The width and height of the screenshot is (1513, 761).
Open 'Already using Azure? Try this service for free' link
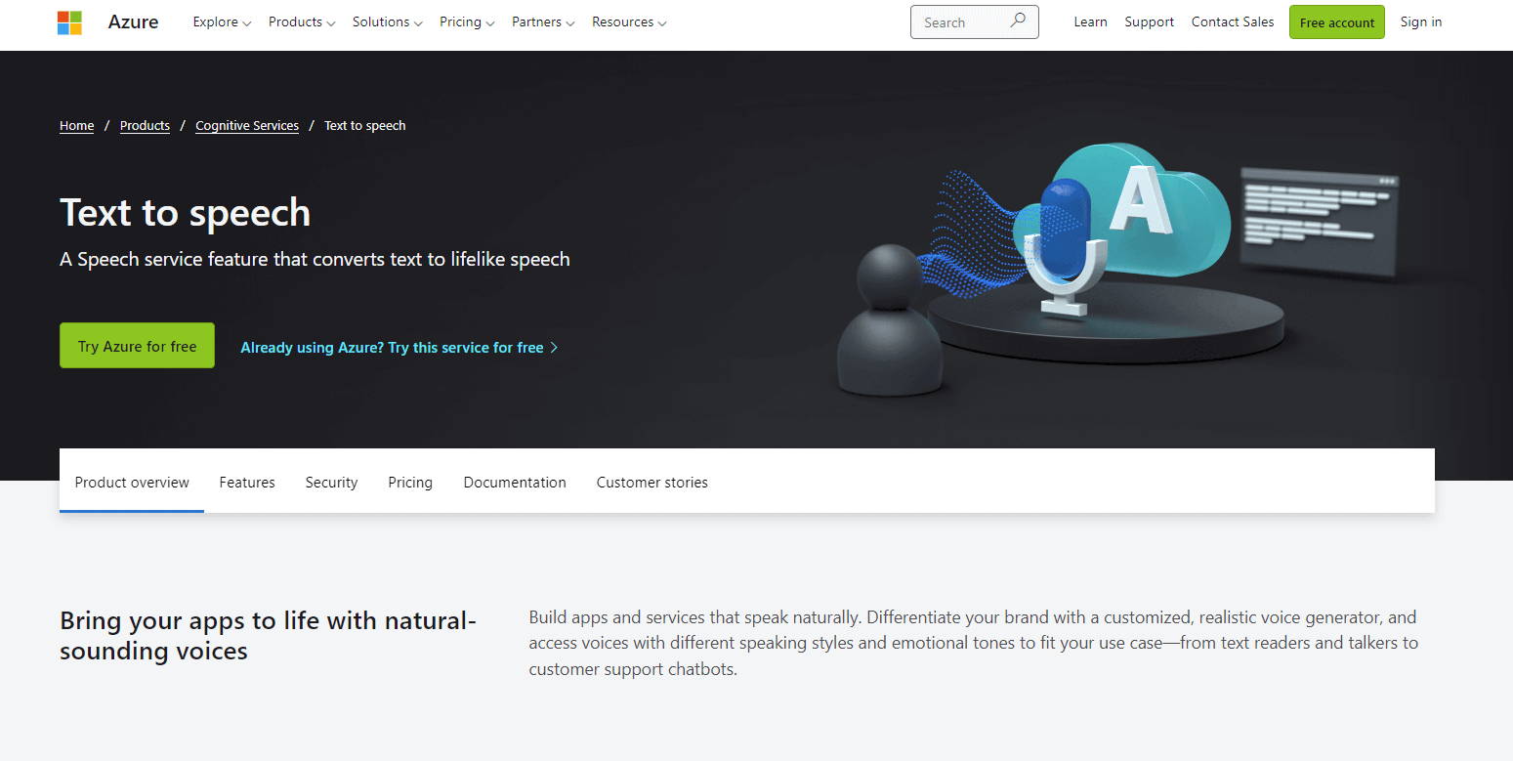[x=399, y=348]
